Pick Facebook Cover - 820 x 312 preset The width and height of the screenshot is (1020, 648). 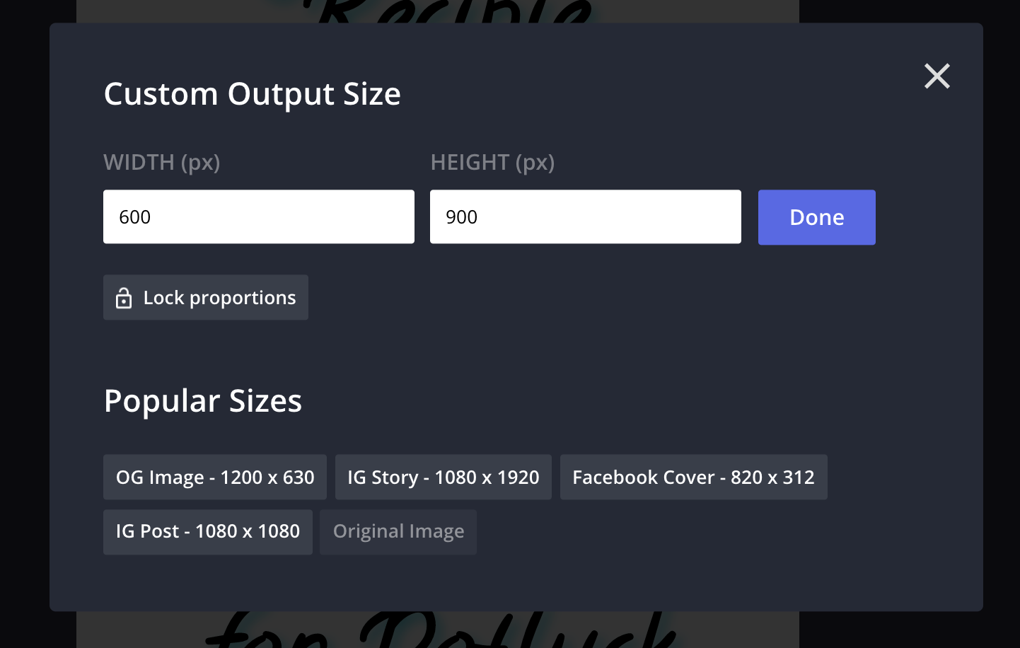[693, 478]
